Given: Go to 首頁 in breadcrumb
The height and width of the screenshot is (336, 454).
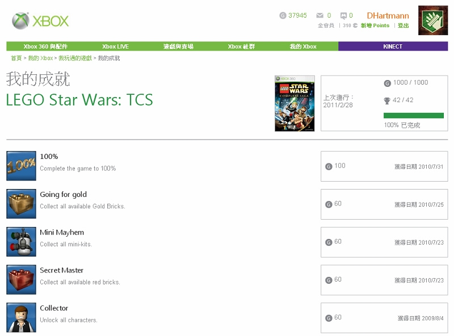Looking at the screenshot, I should click(16, 58).
